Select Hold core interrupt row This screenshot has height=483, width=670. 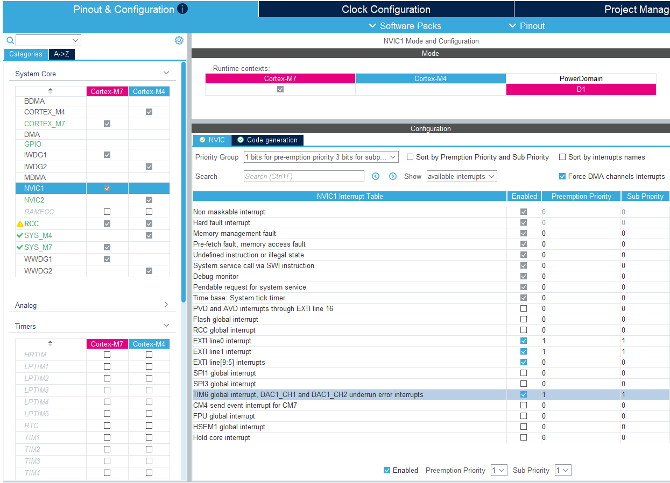click(431, 437)
